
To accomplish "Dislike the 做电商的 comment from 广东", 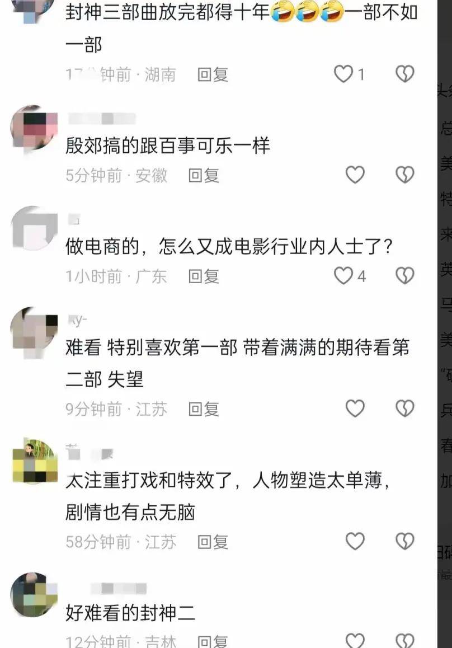I will (x=404, y=276).
